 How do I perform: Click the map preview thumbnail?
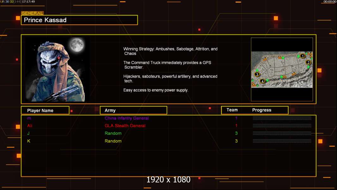point(282,69)
